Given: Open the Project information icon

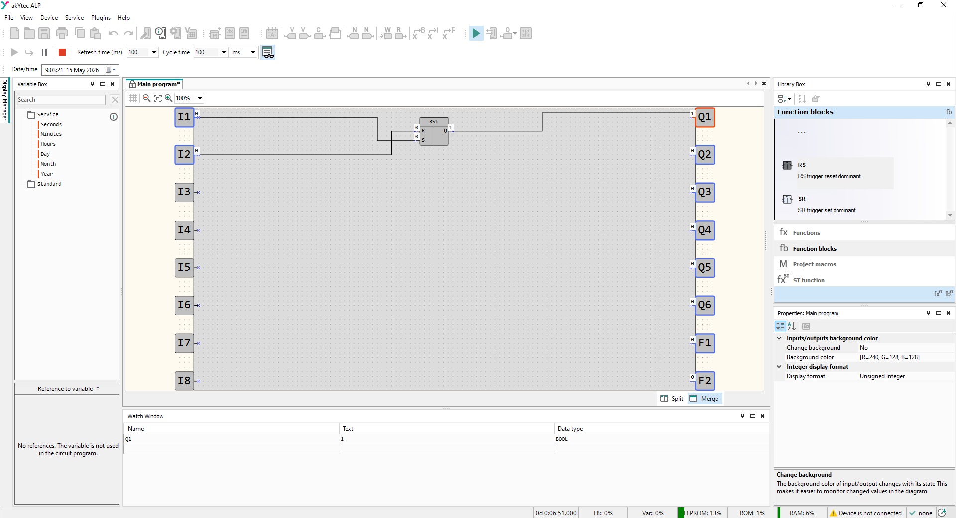Looking at the screenshot, I should pyautogui.click(x=160, y=33).
